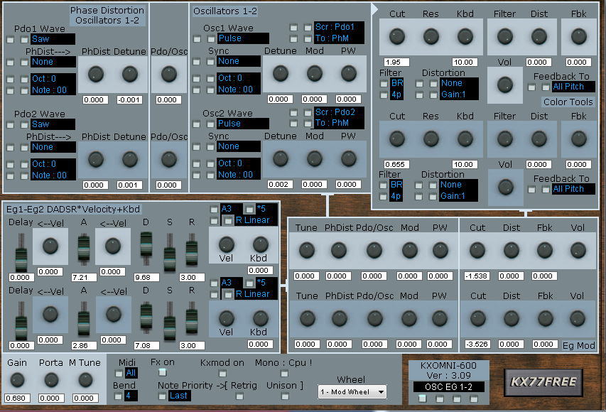Click the Osc2 Detune knob above 0.002
606x412 pixels.
[x=280, y=158]
